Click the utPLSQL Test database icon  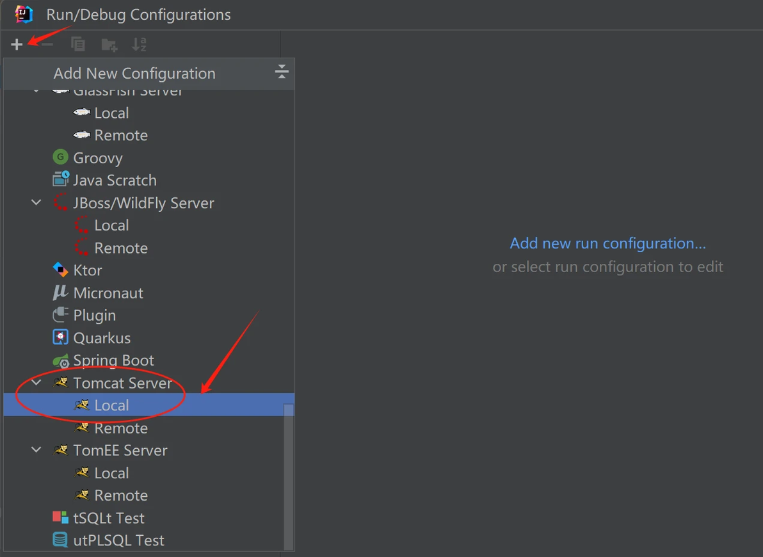[60, 540]
